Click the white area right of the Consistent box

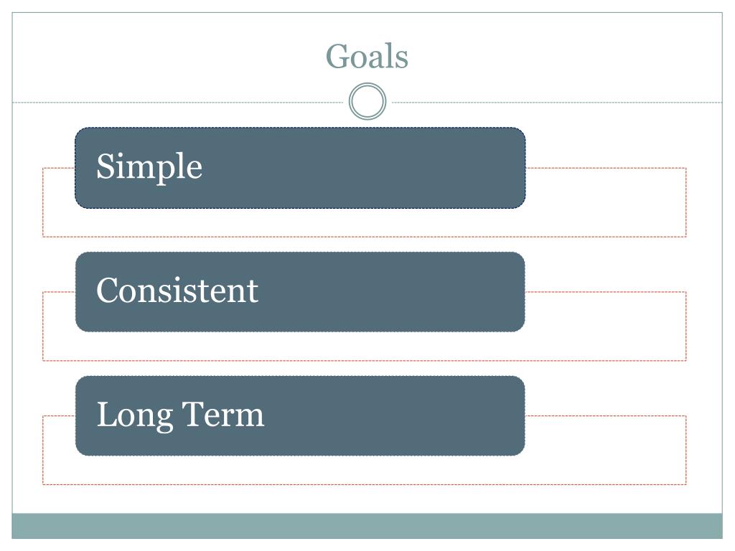pos(606,326)
